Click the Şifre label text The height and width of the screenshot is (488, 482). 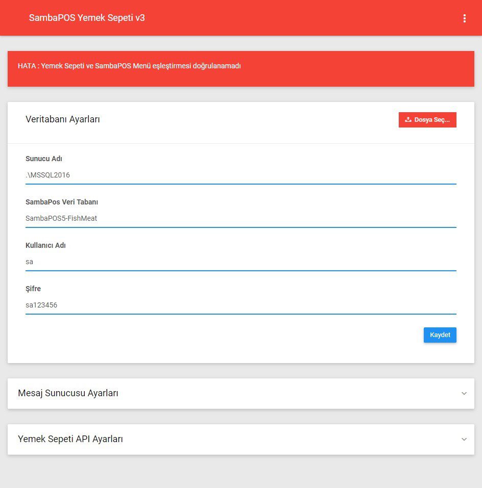33,289
